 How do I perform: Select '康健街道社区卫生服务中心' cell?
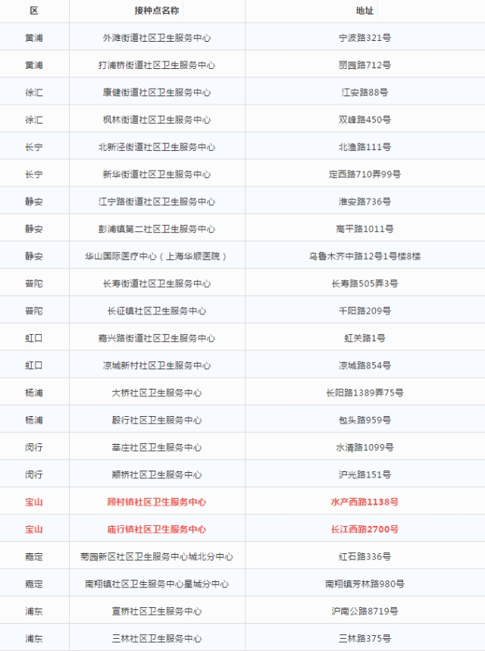pyautogui.click(x=157, y=92)
